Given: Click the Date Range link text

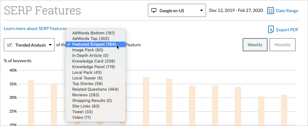Looking at the screenshot, I should point(287,11).
